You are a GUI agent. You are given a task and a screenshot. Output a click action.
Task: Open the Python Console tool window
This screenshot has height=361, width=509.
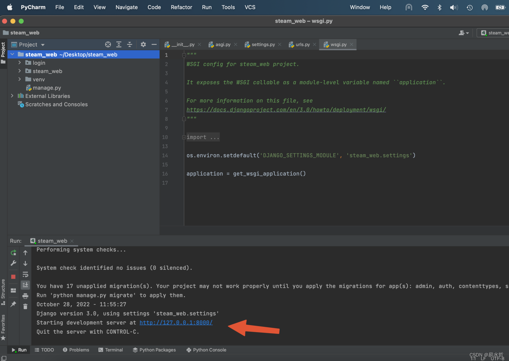tap(206, 350)
